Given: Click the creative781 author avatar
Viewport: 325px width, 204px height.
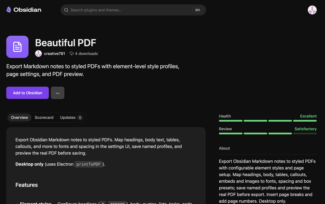Looking at the screenshot, I should [38, 54].
